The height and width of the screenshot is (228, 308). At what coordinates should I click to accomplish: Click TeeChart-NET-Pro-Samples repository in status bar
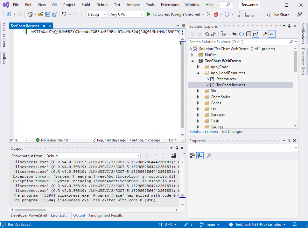[257, 225]
